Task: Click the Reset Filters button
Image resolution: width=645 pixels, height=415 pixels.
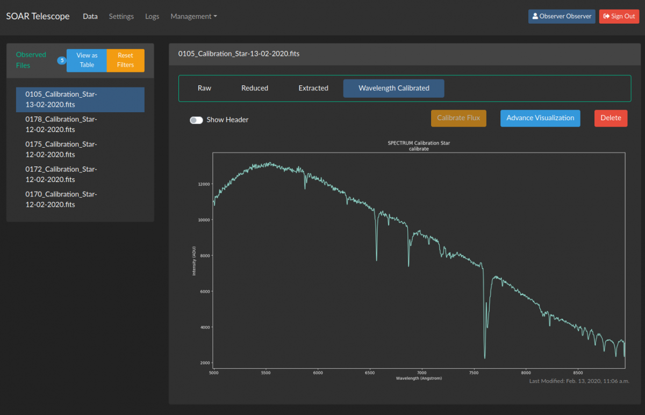Action: coord(126,60)
